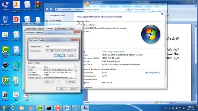
Task: Select the Recycle Bin desktop icon
Action: [x=5, y=21]
